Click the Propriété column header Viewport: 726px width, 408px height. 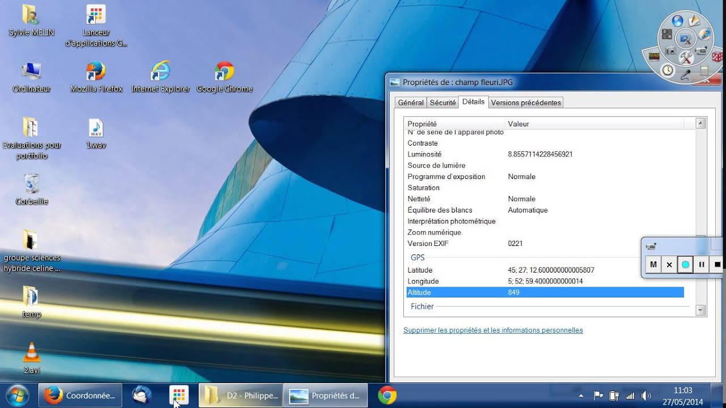tap(454, 124)
